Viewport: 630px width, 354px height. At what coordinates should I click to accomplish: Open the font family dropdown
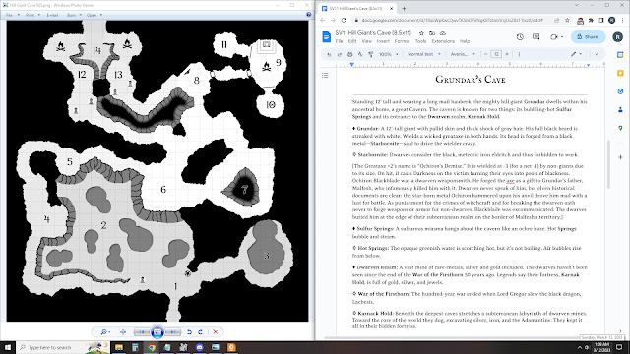[463, 54]
